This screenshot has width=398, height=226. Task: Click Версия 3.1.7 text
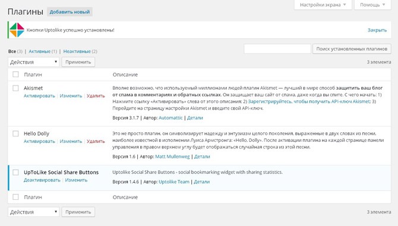(126, 118)
